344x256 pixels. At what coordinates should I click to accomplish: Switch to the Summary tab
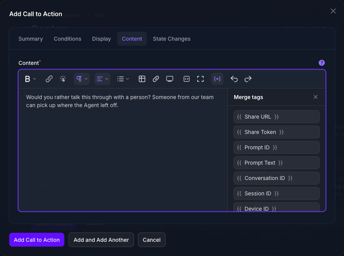(31, 39)
